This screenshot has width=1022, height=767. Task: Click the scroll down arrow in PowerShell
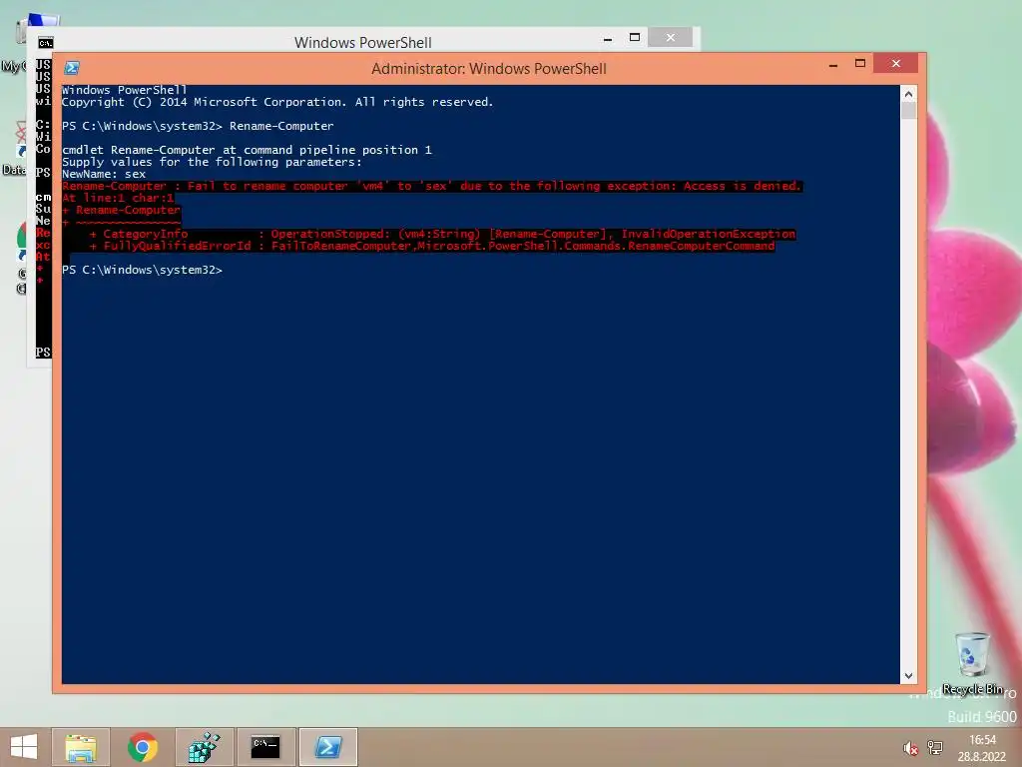tap(908, 676)
